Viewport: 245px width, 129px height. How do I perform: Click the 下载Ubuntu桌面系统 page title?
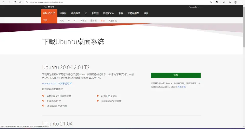(x=73, y=42)
